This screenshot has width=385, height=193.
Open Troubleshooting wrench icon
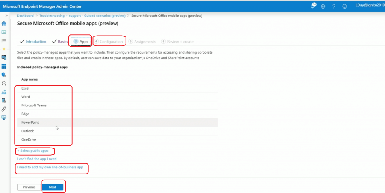point(4,109)
